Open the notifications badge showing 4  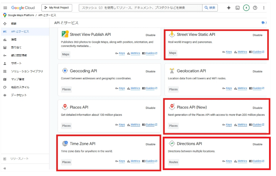(246, 8)
